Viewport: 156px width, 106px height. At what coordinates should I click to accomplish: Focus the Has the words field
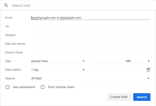[x=91, y=44]
